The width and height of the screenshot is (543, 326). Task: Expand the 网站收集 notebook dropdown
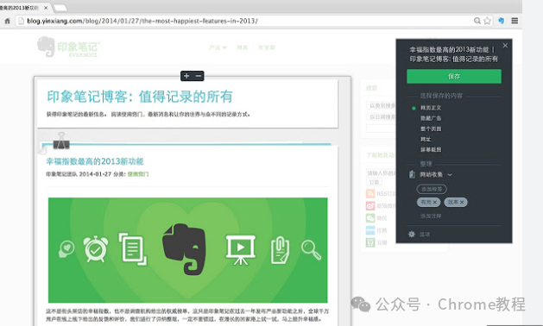(450, 175)
